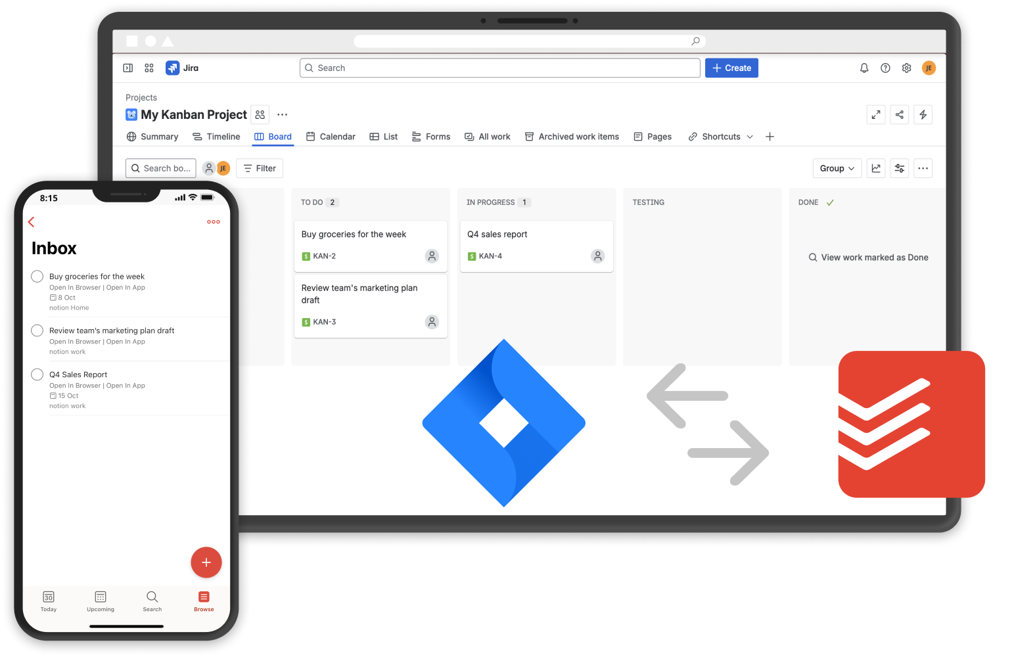Open the All work tab

point(488,137)
